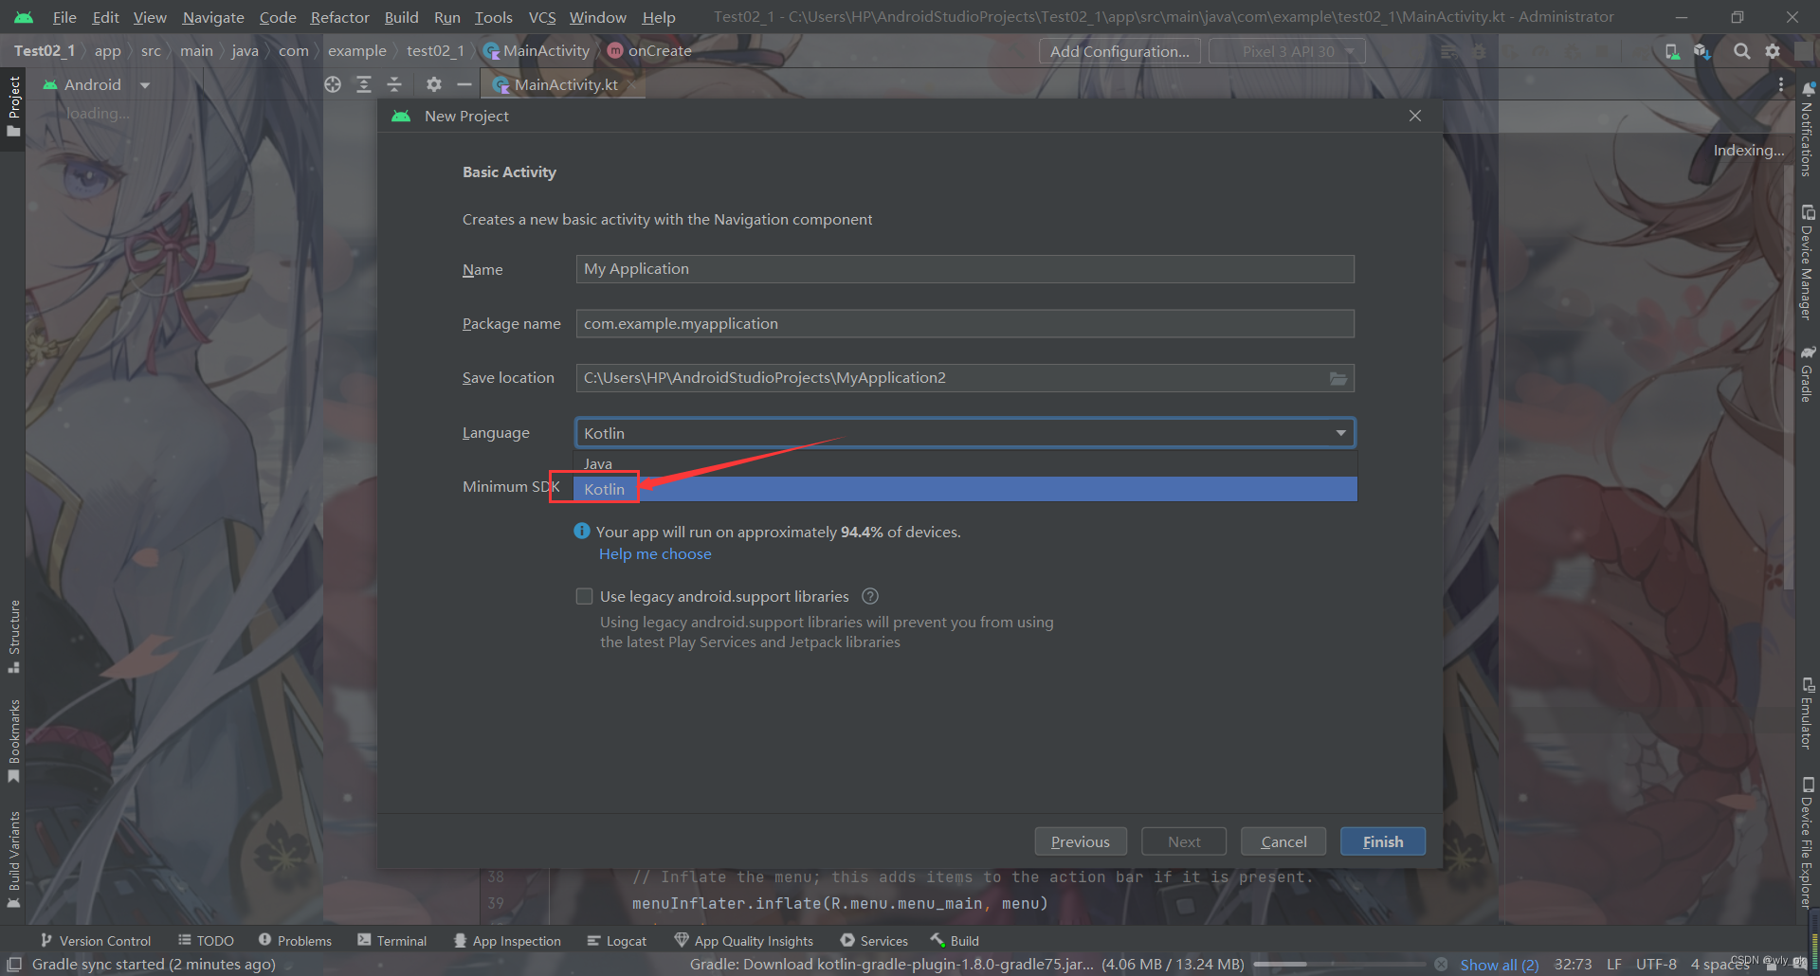Expand all in Project panel toolbar

[x=364, y=85]
